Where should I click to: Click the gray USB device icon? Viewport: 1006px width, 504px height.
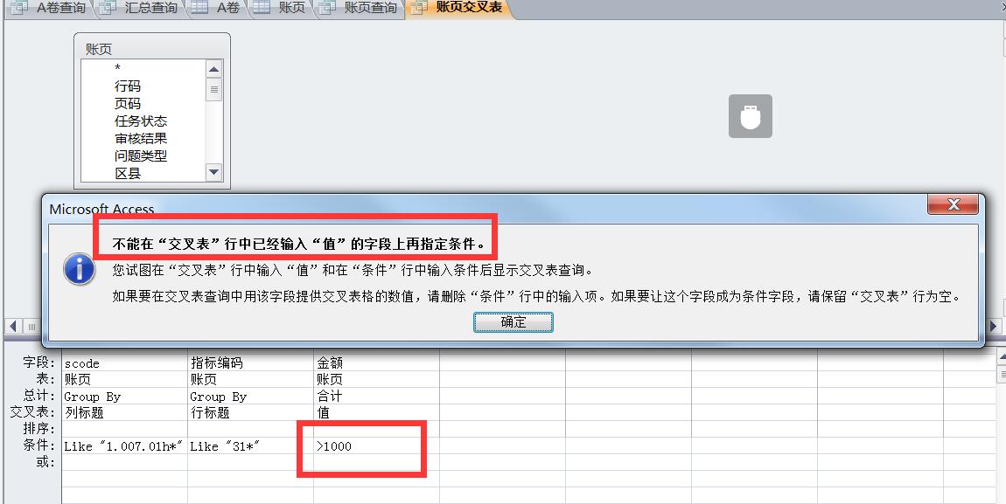pos(750,116)
